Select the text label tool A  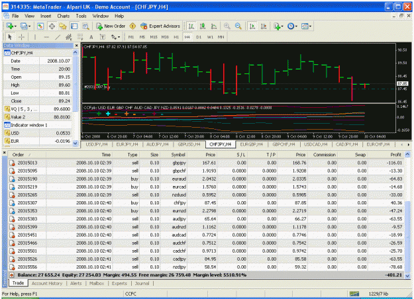tap(91, 37)
